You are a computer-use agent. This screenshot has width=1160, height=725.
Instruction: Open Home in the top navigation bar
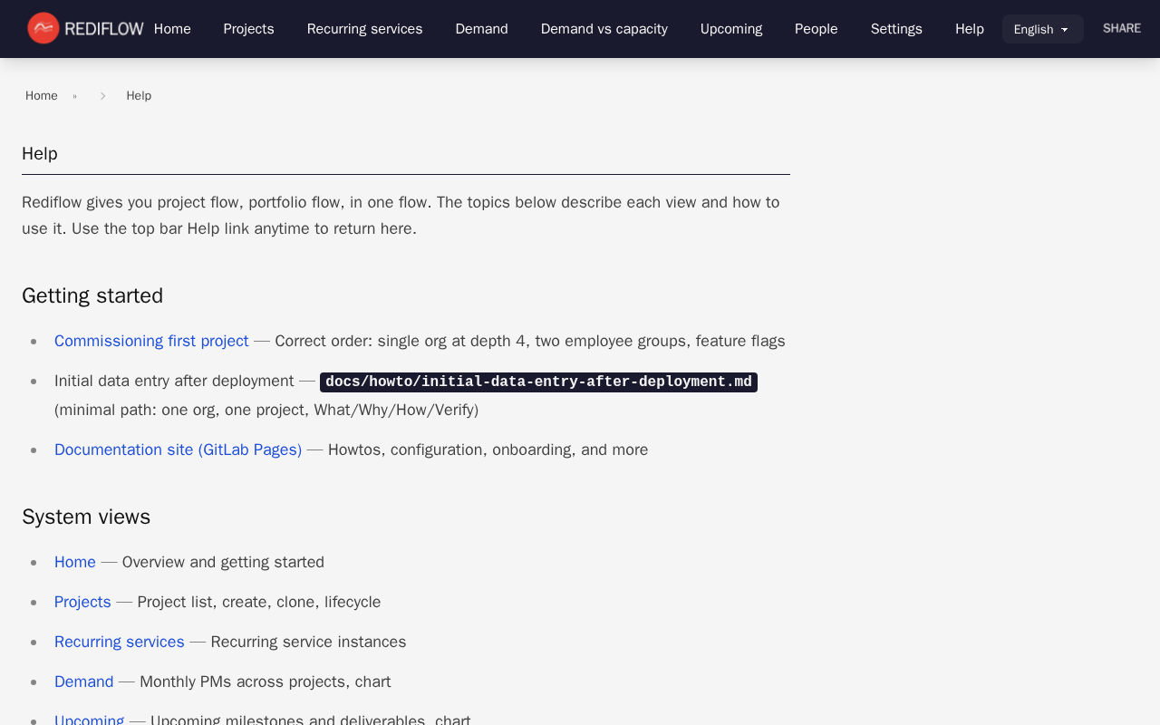pos(172,29)
